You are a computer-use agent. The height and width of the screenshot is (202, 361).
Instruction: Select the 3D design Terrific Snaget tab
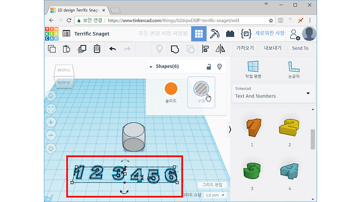(78, 10)
